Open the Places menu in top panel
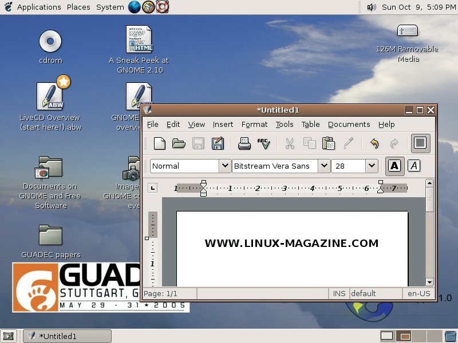This screenshot has height=343, width=458. pyautogui.click(x=78, y=7)
